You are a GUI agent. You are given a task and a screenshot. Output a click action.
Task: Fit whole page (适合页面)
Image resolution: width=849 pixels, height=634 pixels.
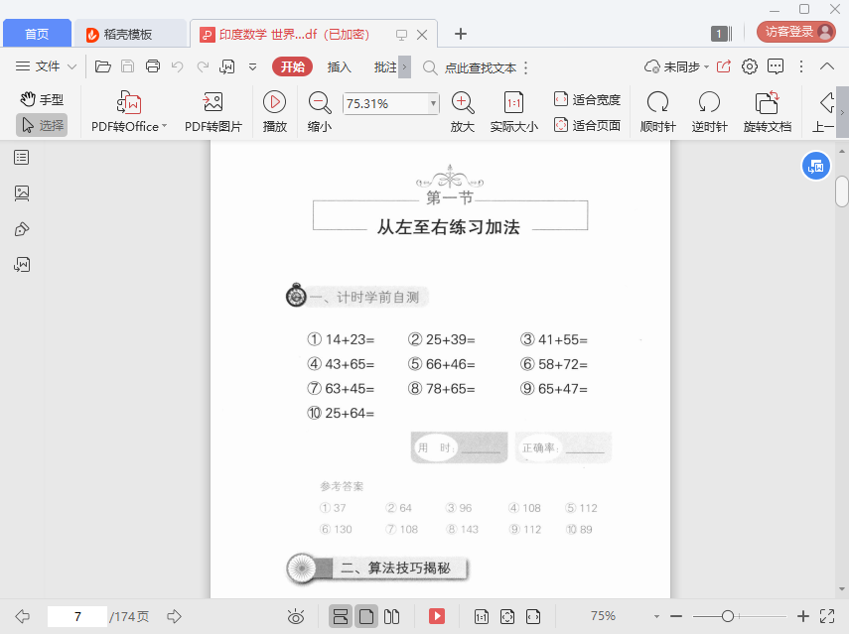[x=587, y=125]
